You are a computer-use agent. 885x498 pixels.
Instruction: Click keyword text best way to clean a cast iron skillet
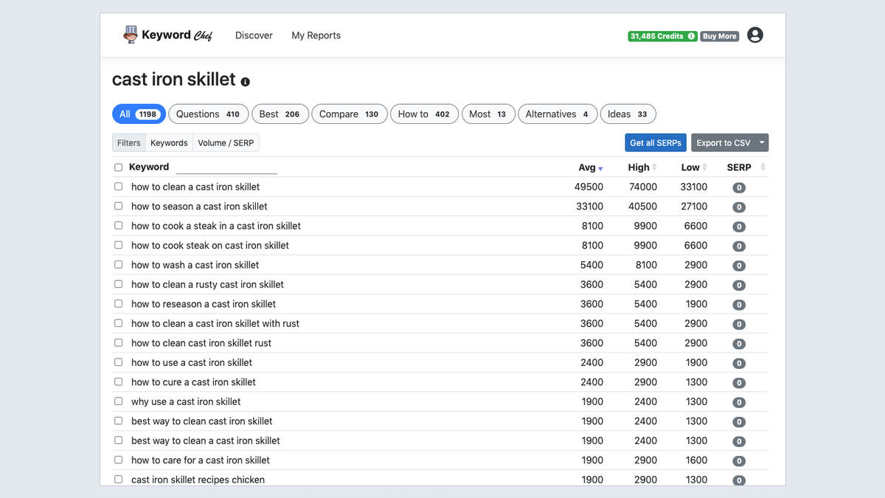point(206,440)
